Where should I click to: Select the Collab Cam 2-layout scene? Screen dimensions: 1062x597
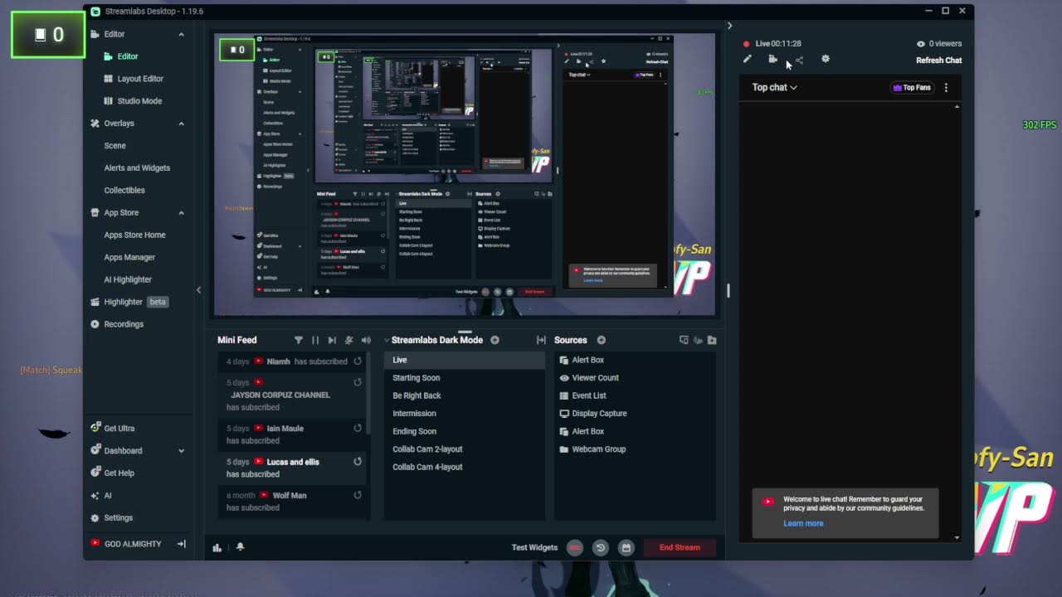point(465,449)
